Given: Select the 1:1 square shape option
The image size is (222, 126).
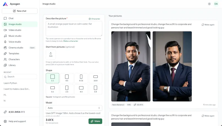Looking at the screenshot, I should tap(52, 78).
